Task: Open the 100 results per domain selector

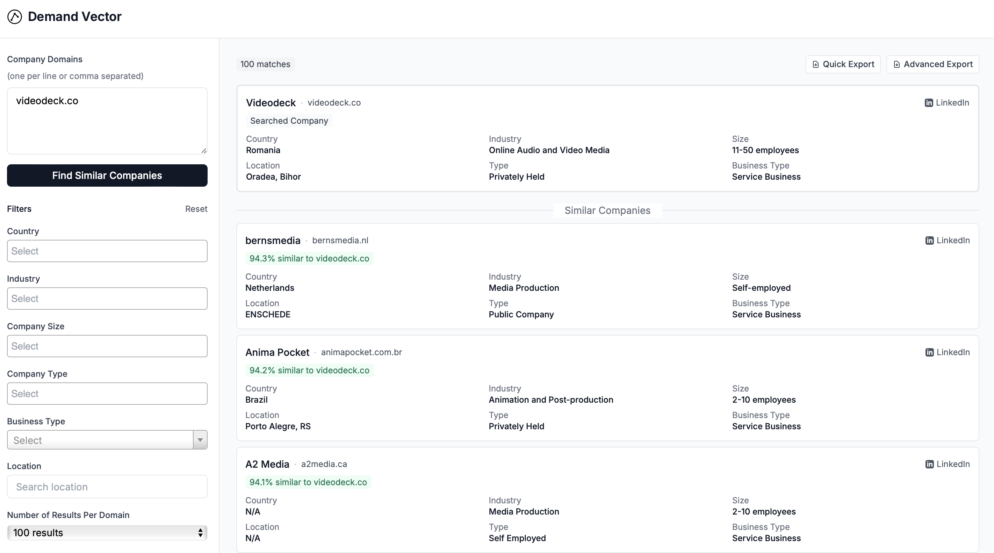Action: point(107,532)
